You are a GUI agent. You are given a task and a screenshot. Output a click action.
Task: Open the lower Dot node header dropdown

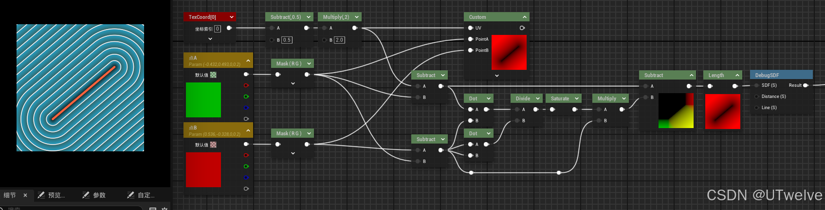[489, 133]
